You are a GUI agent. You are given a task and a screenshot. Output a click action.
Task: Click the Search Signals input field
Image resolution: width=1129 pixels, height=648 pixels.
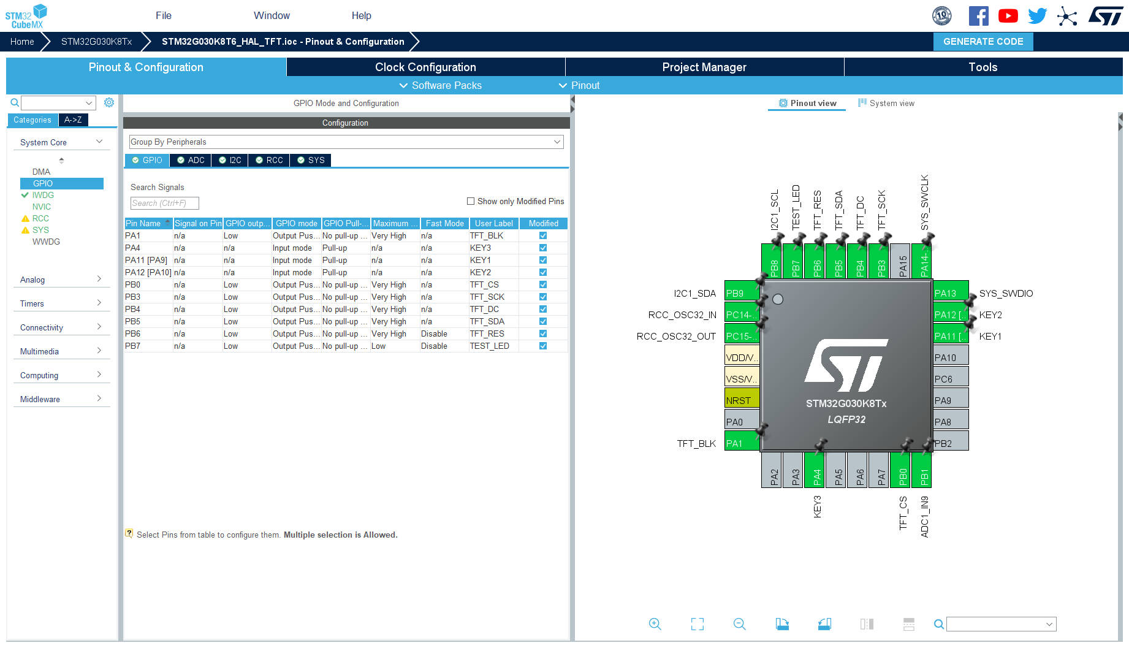pyautogui.click(x=164, y=203)
